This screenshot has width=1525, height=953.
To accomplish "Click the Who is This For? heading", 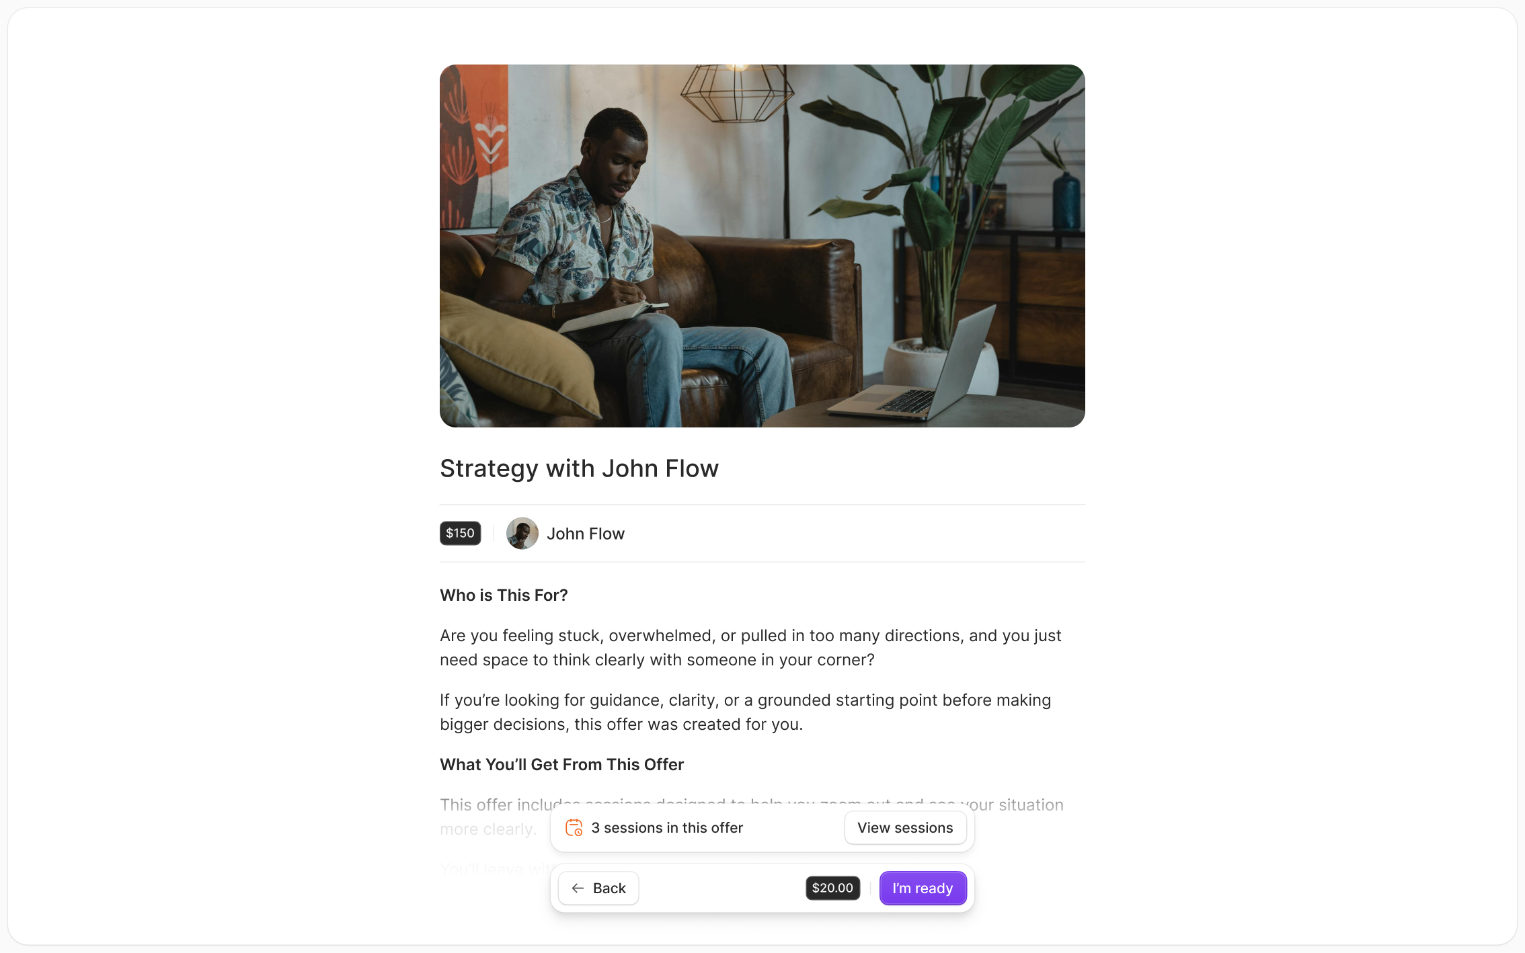I will point(504,595).
